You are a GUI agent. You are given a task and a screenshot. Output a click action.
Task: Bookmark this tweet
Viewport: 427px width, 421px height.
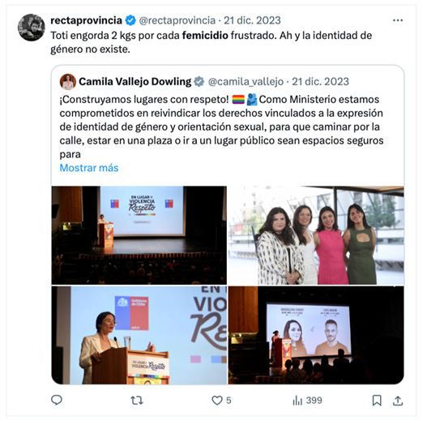coord(377,400)
